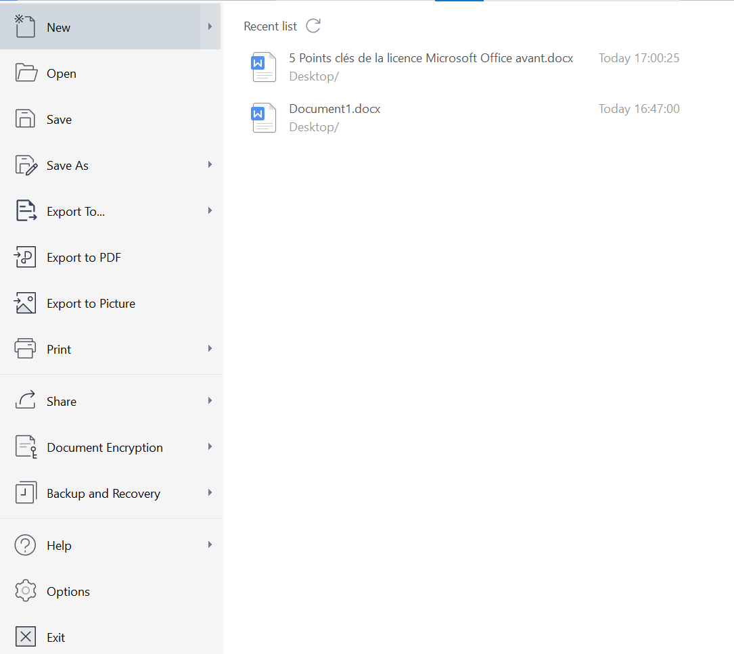Click the Options gear icon

[x=25, y=591]
